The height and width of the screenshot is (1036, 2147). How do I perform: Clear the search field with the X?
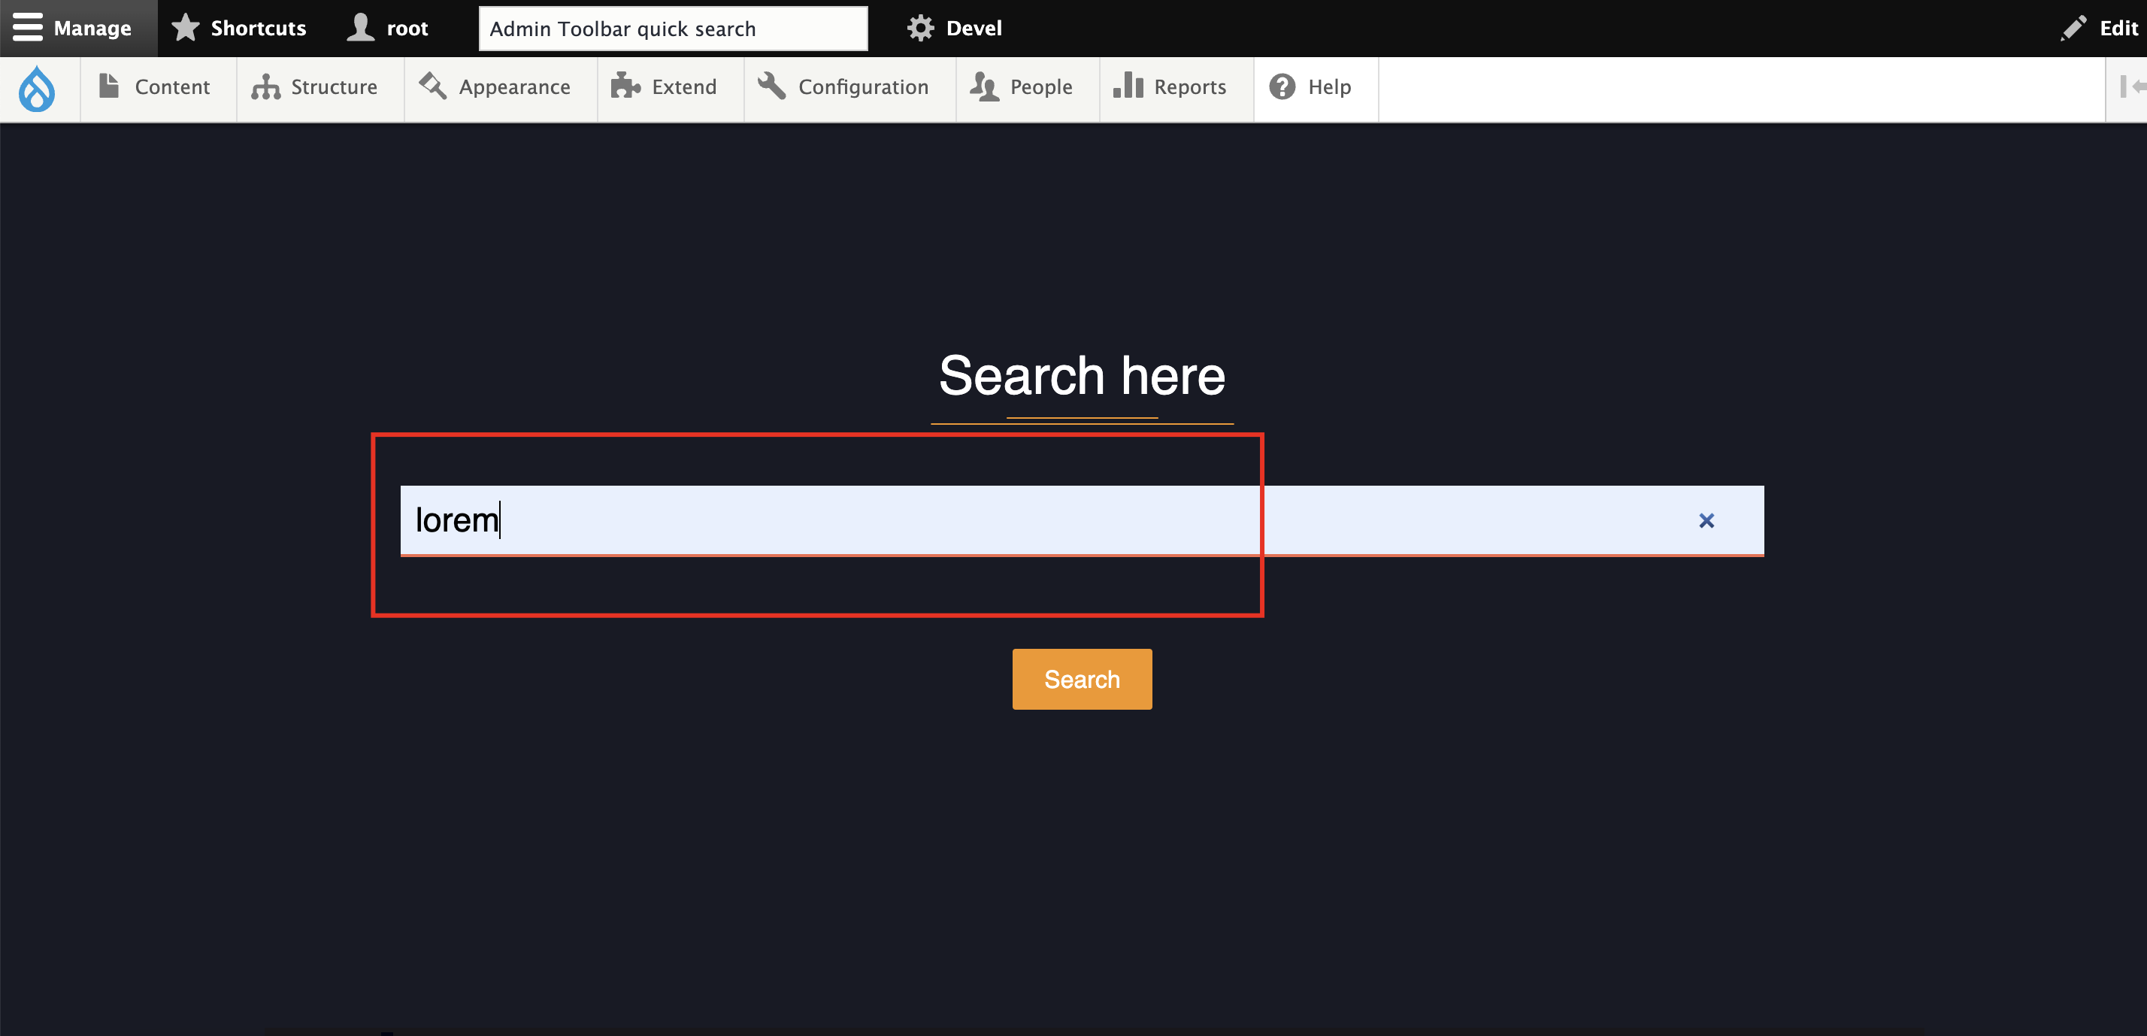[1706, 520]
